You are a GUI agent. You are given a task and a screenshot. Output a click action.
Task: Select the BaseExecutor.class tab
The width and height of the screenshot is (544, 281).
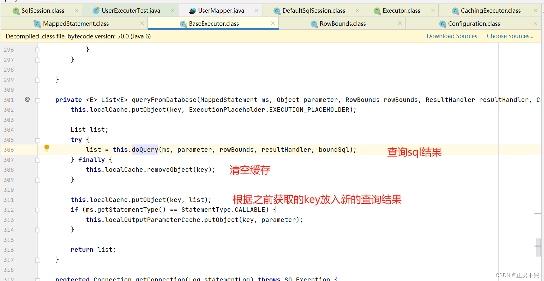pos(214,24)
